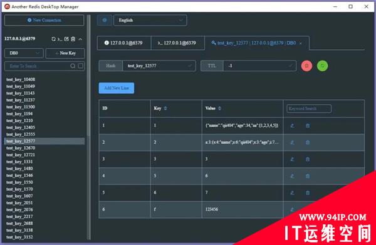Delete hash row with key 5
Screen dimensions: 376x245
pos(308,176)
